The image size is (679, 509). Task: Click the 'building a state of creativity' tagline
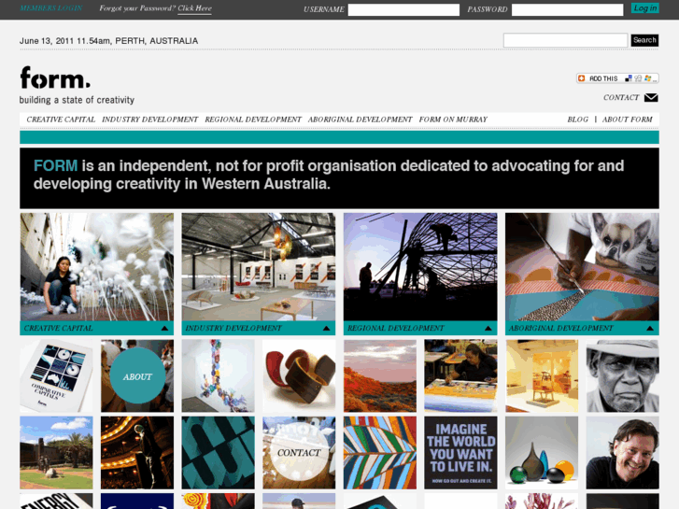tap(77, 100)
